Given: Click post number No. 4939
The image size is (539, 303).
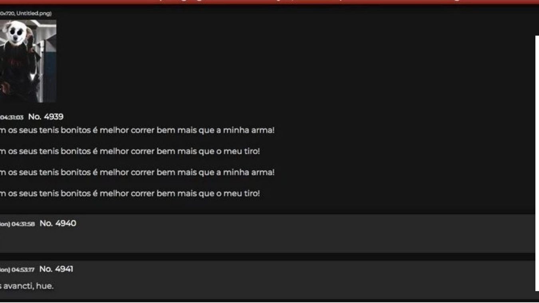Looking at the screenshot, I should [46, 117].
